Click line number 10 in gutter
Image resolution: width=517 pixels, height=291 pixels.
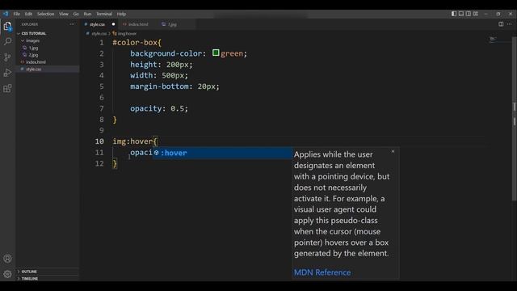[x=99, y=141]
